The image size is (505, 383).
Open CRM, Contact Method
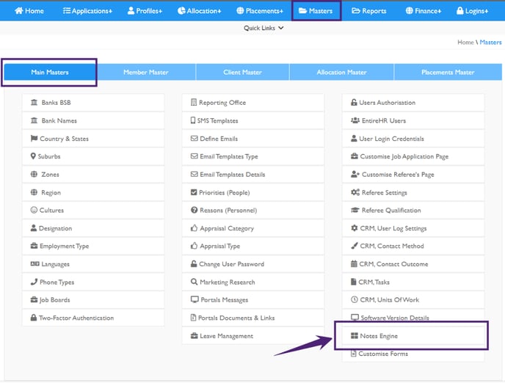pos(413,246)
